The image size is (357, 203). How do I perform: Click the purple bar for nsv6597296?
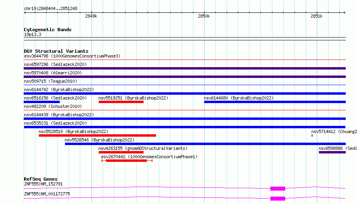coord(185,68)
